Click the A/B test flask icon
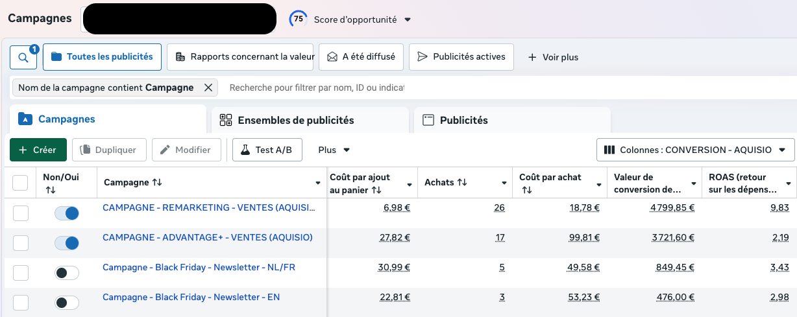This screenshot has height=317, width=797. 245,150
